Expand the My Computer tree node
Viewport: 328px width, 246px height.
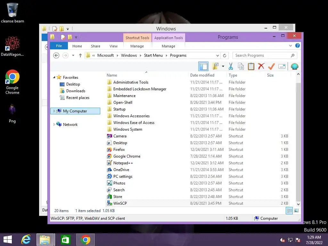pyautogui.click(x=54, y=111)
